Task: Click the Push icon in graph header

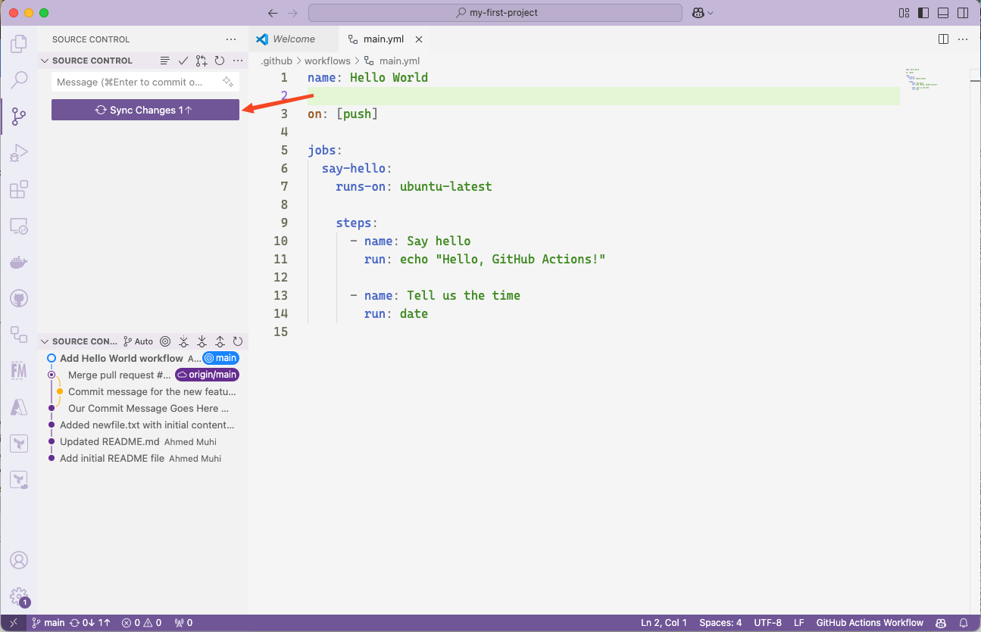Action: pyautogui.click(x=220, y=341)
